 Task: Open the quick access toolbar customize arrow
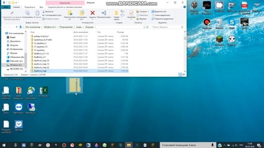coord(16,3)
